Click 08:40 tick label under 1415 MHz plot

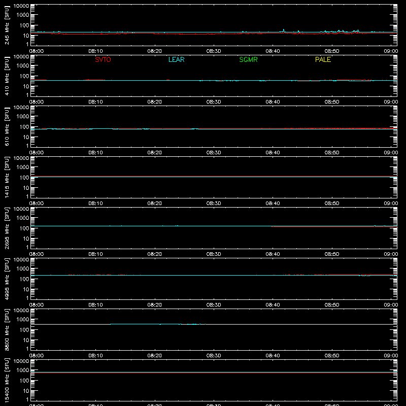coord(273,204)
